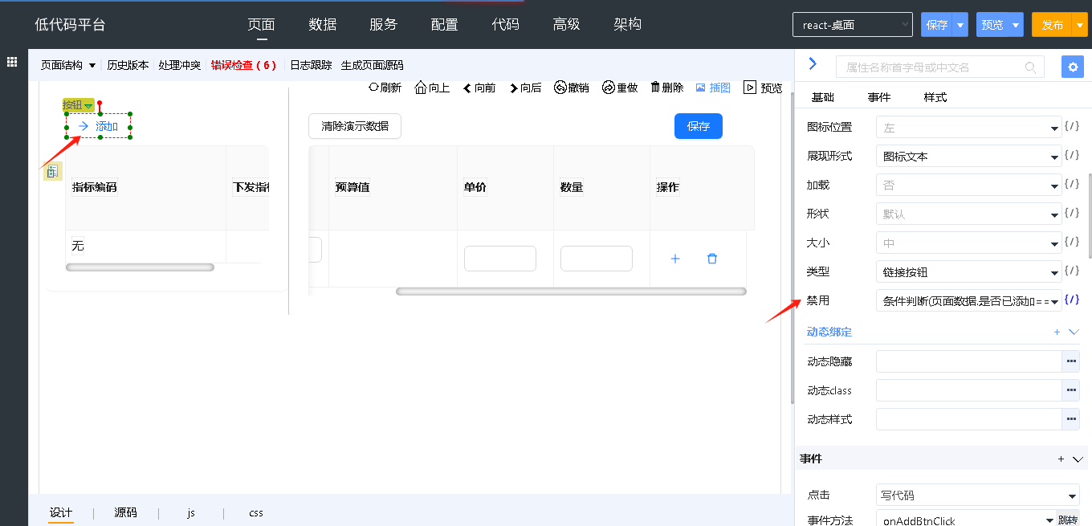Screen dimensions: 1092x526
Task: Focus the property name search field
Action: 940,67
